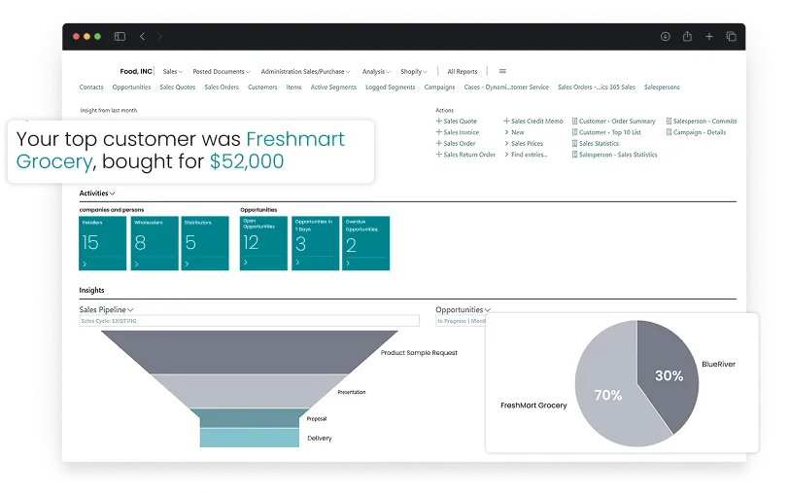Open Sales Orders - Dynamics 365 Sales link
Viewport: 789px width, 494px height.
pyautogui.click(x=597, y=88)
